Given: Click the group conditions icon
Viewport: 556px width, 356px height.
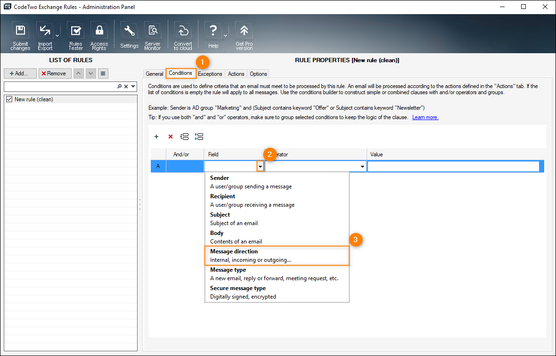Looking at the screenshot, I should click(184, 137).
